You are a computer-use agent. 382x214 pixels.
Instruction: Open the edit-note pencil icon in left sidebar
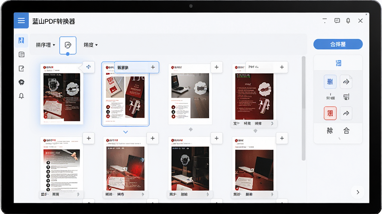tap(21, 68)
